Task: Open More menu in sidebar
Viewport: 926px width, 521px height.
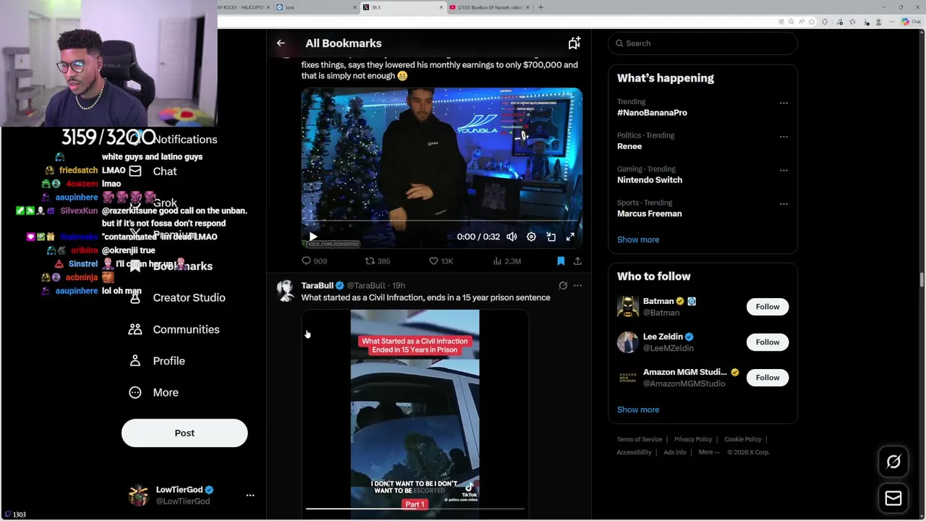Action: point(153,392)
